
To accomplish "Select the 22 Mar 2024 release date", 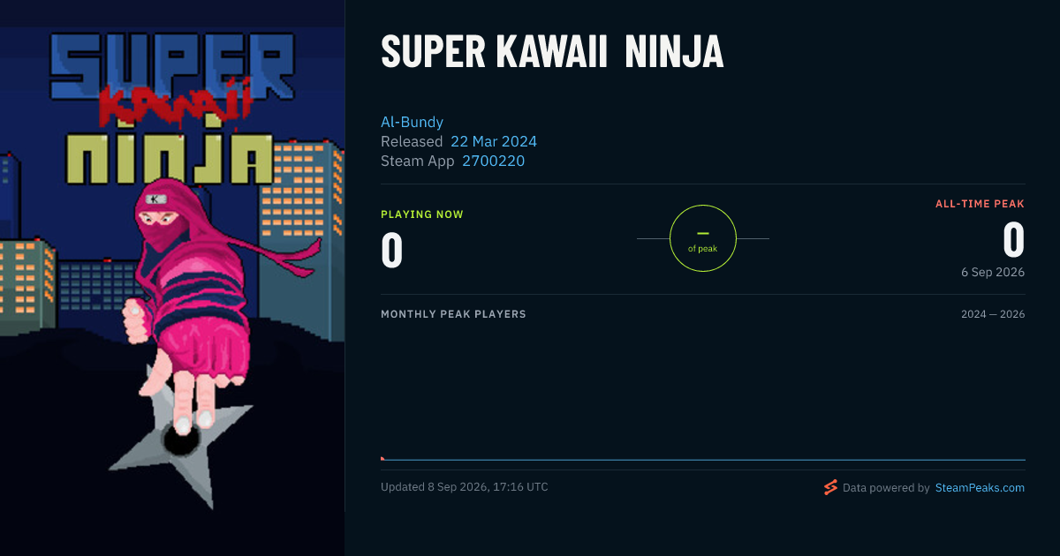I will (494, 141).
